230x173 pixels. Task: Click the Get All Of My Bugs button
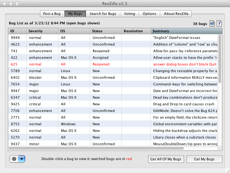[165, 159]
